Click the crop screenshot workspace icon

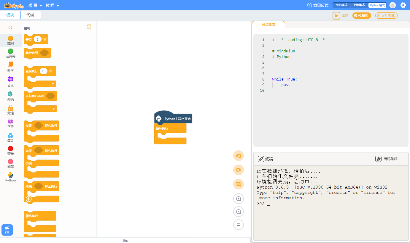point(238,184)
